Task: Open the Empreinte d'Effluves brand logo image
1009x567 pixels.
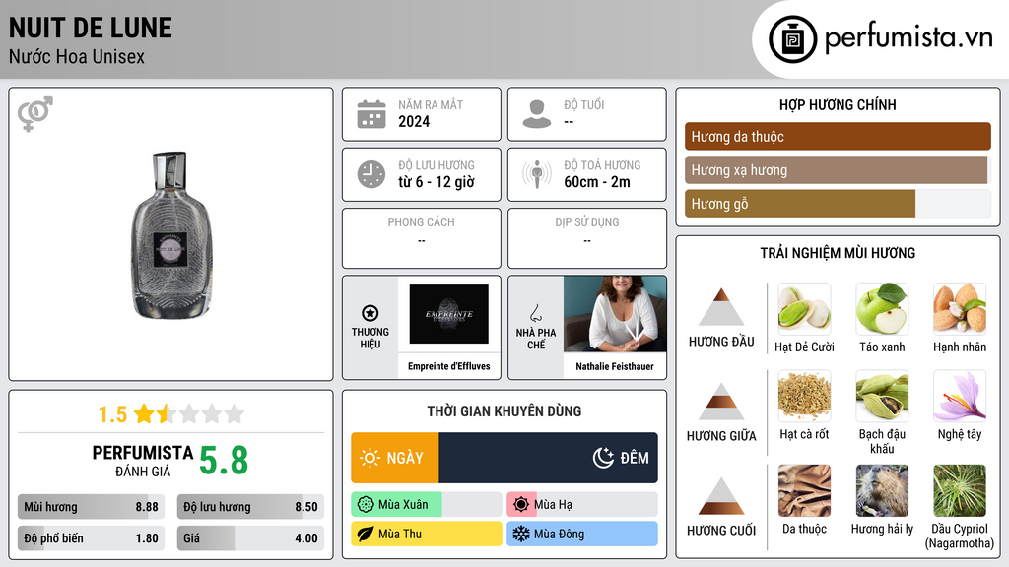Action: [x=449, y=314]
